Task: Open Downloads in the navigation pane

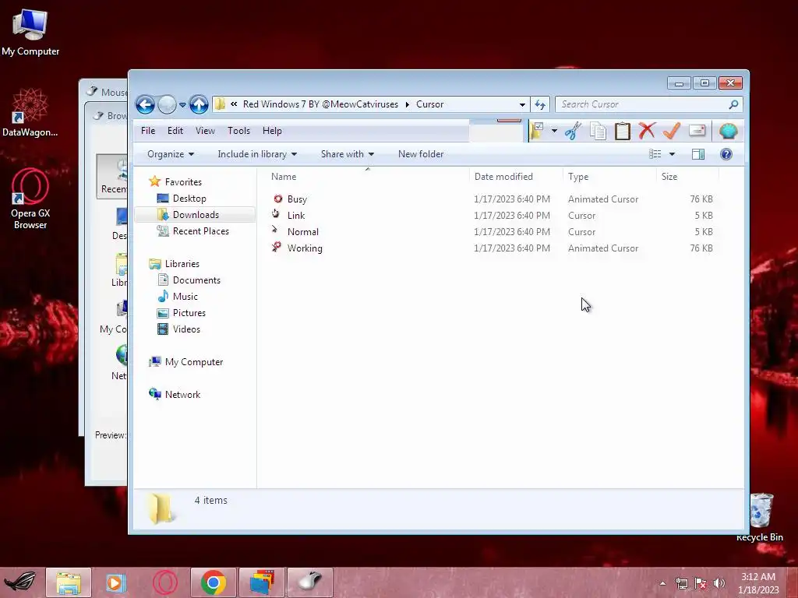Action: tap(196, 215)
